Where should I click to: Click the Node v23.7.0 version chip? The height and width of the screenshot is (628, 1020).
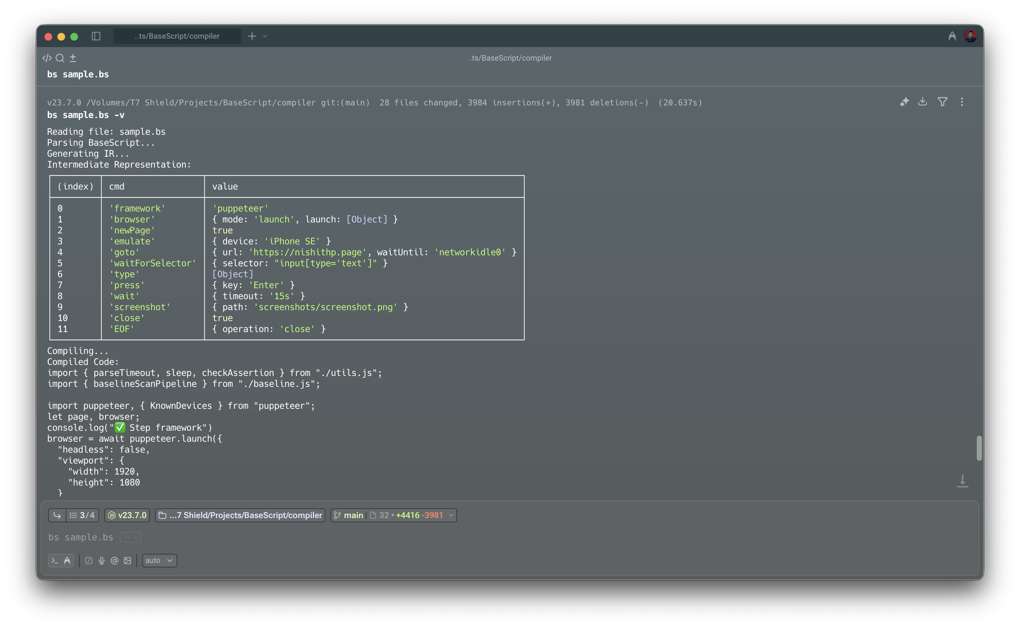(x=127, y=515)
